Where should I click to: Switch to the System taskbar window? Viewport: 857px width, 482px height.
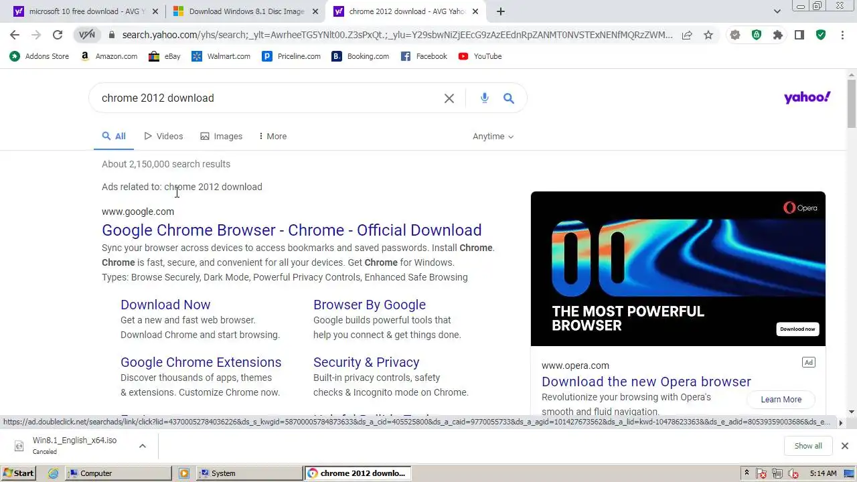click(x=250, y=473)
